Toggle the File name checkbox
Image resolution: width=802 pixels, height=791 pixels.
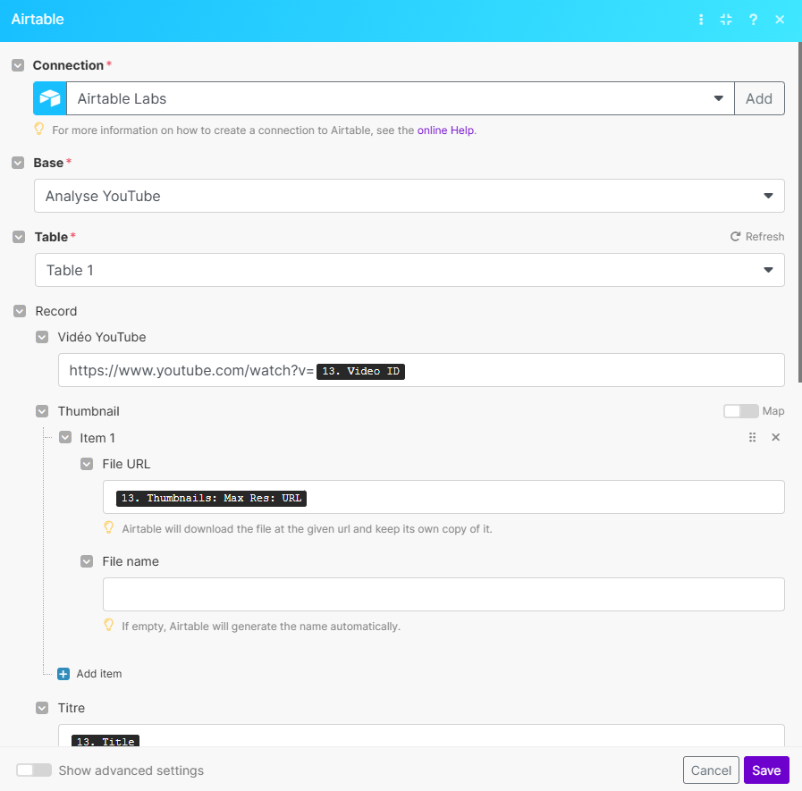87,561
